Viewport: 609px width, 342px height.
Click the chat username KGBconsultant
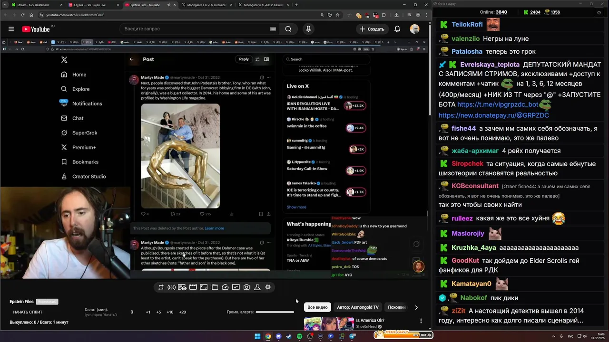point(475,186)
